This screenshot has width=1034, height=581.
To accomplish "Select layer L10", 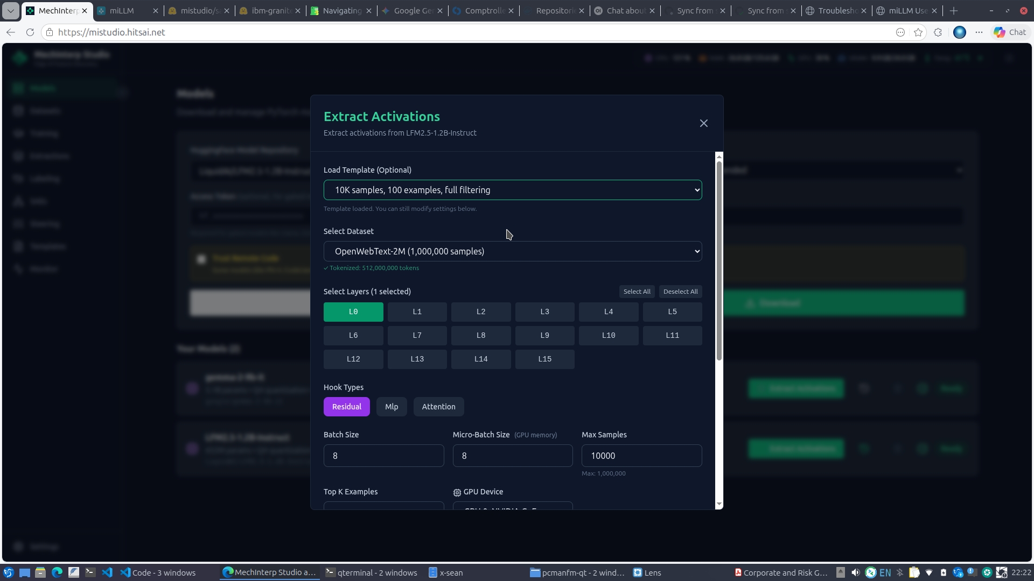I will (609, 336).
